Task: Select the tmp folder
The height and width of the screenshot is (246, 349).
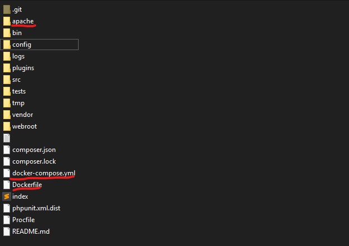Action: [18, 103]
